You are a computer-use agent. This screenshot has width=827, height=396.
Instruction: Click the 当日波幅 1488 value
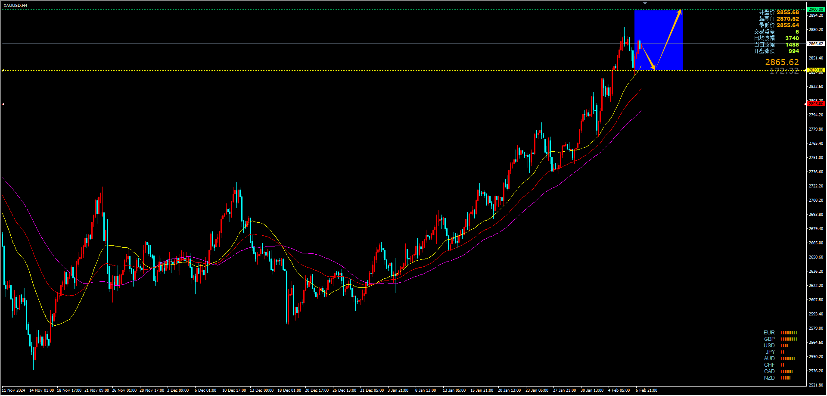(792, 45)
